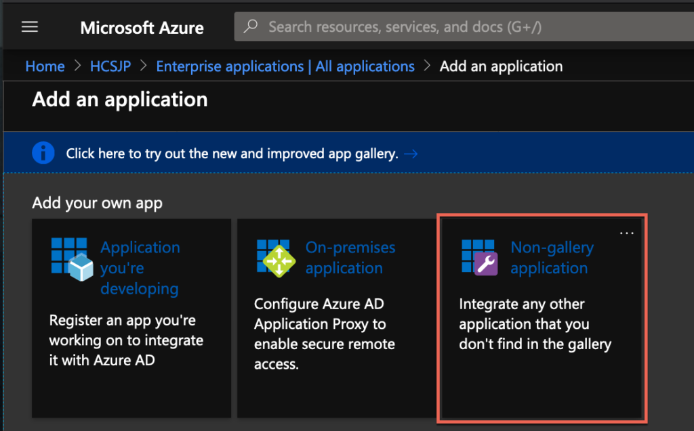
Task: Click the arrow after the app gallery message
Action: 411,154
